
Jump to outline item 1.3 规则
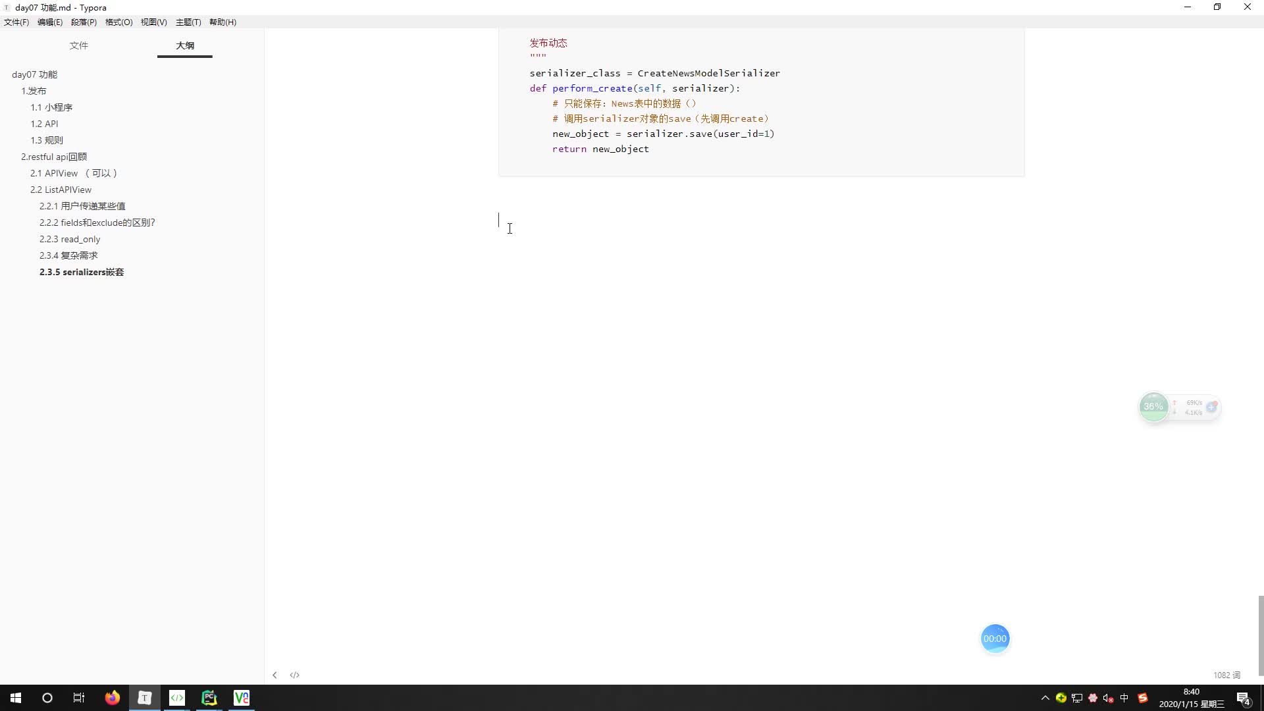(x=47, y=140)
